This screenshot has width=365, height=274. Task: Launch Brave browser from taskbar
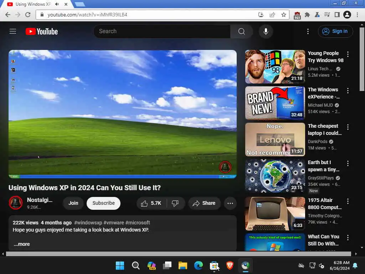(x=230, y=265)
